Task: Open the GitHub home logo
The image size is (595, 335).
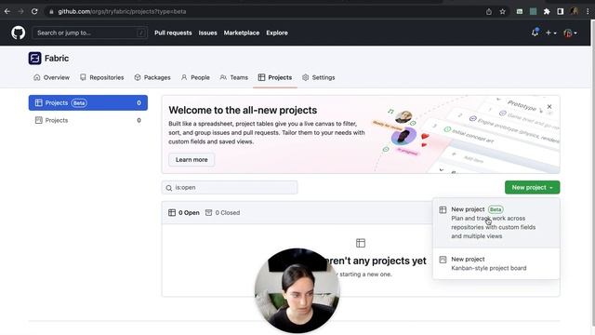Action: click(x=18, y=33)
